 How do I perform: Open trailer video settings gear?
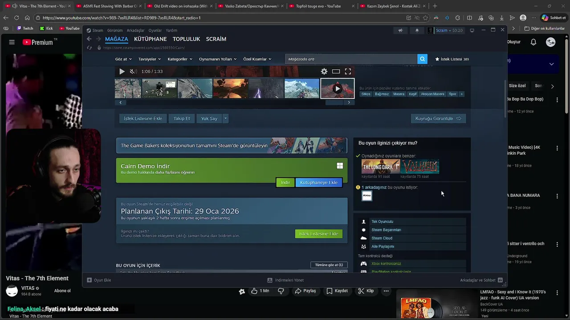324,72
